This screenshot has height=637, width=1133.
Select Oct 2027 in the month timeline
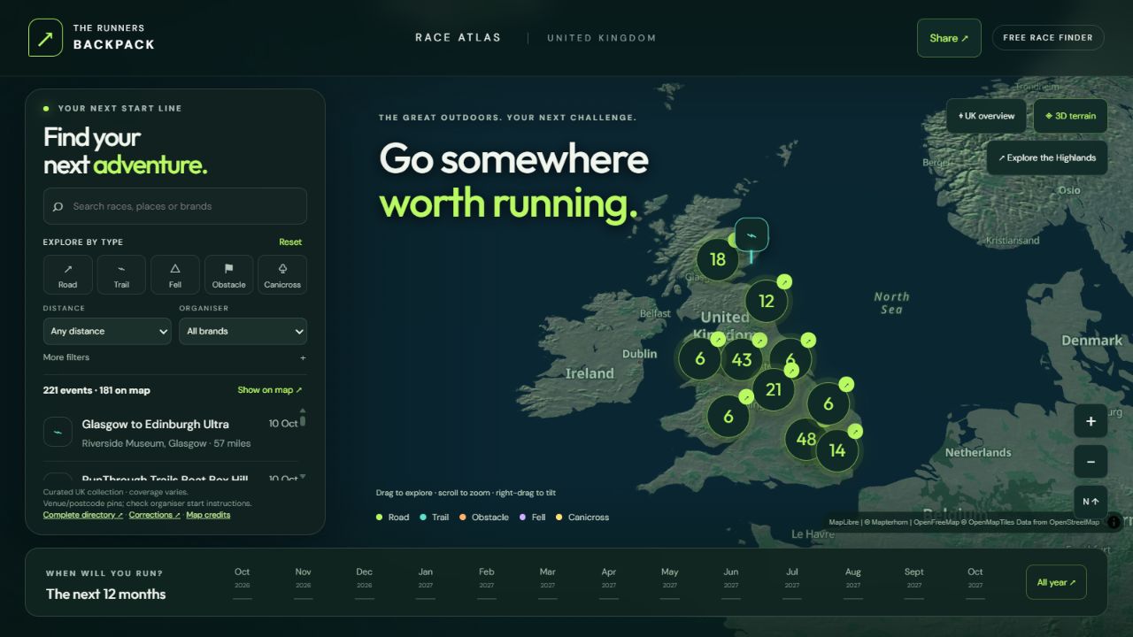975,581
